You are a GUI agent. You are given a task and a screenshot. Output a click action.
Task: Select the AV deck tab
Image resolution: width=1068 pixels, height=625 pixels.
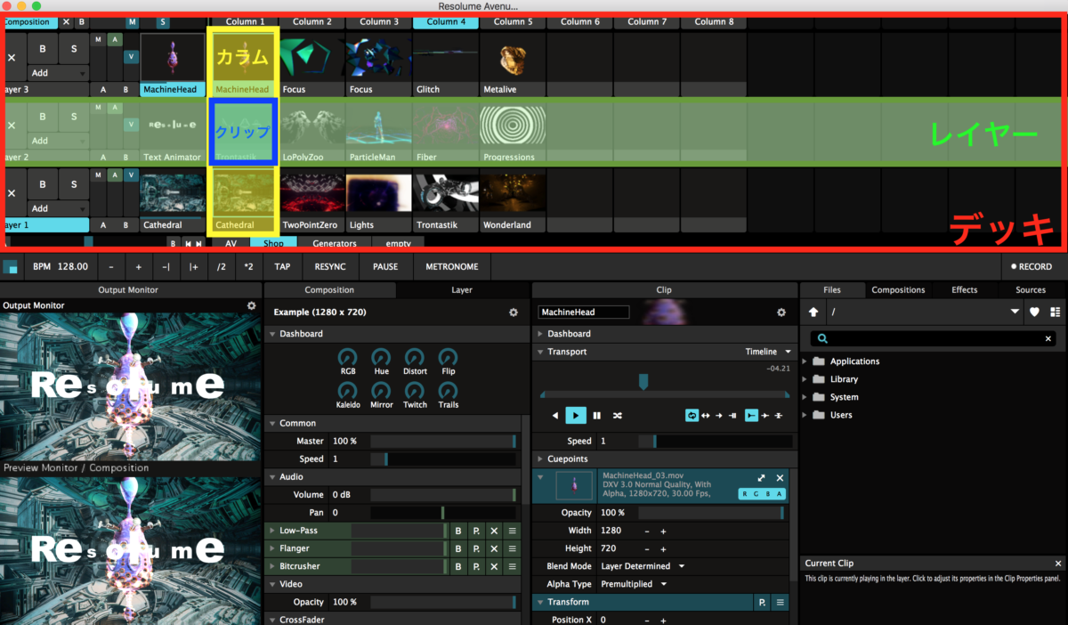tap(231, 243)
